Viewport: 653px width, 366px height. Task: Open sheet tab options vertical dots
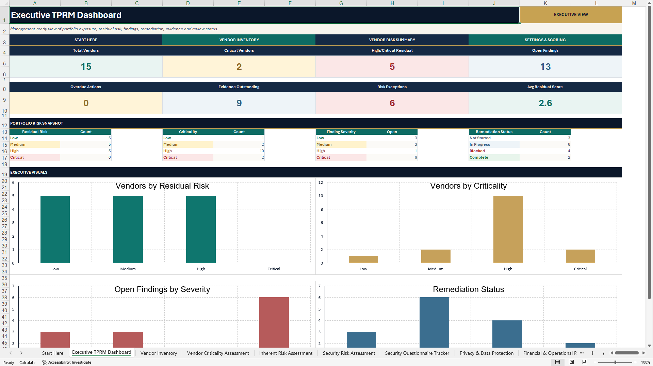(x=604, y=353)
